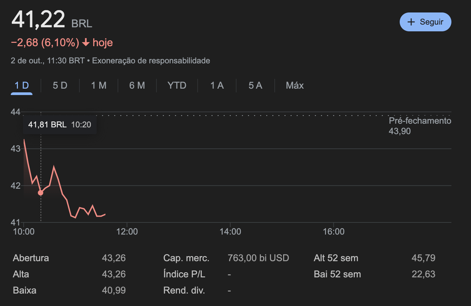Click the highlighted chart point at 10:20

point(41,193)
